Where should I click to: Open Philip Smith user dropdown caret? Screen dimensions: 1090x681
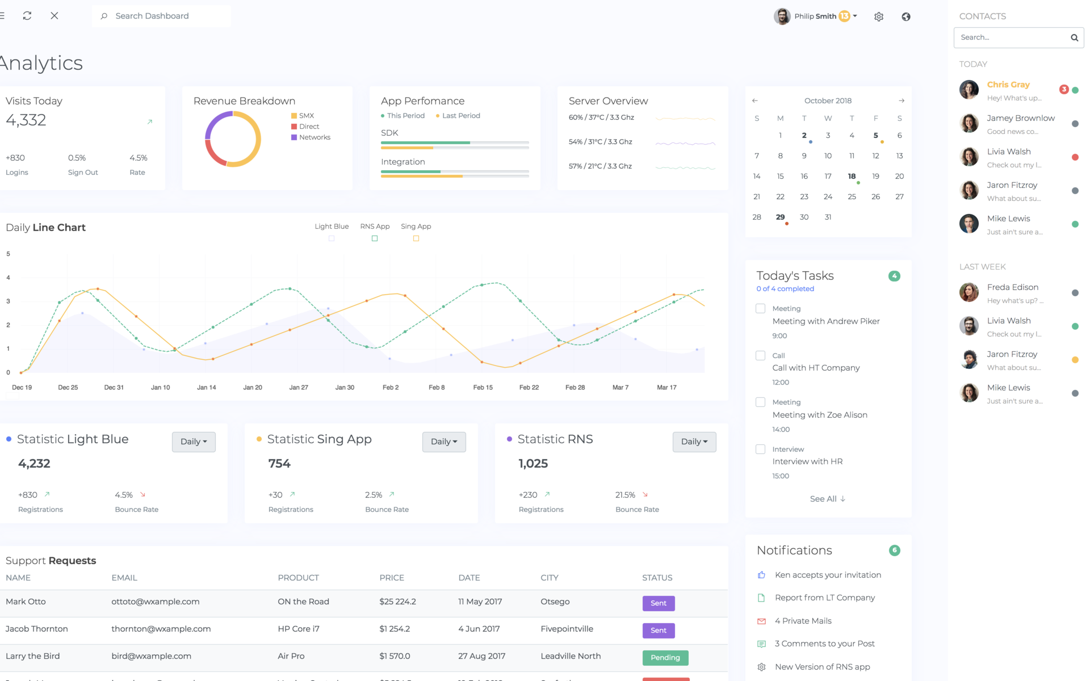(855, 16)
